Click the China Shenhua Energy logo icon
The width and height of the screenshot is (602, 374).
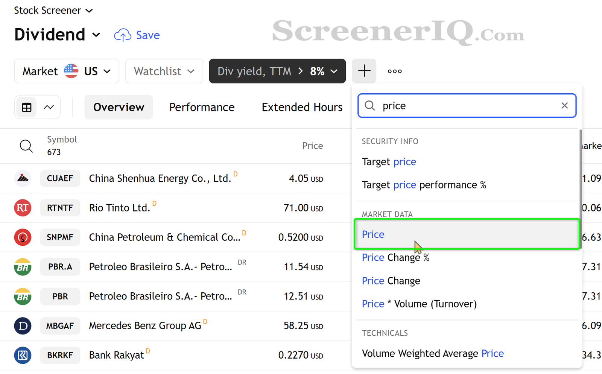point(23,178)
